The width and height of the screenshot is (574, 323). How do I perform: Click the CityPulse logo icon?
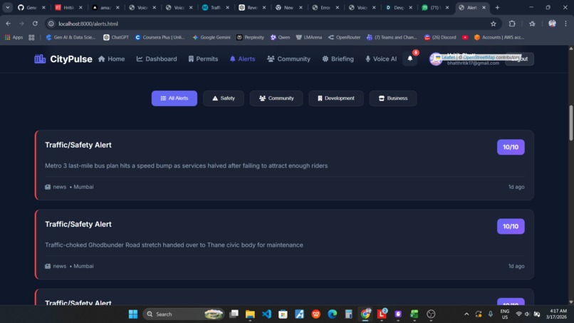pos(40,58)
